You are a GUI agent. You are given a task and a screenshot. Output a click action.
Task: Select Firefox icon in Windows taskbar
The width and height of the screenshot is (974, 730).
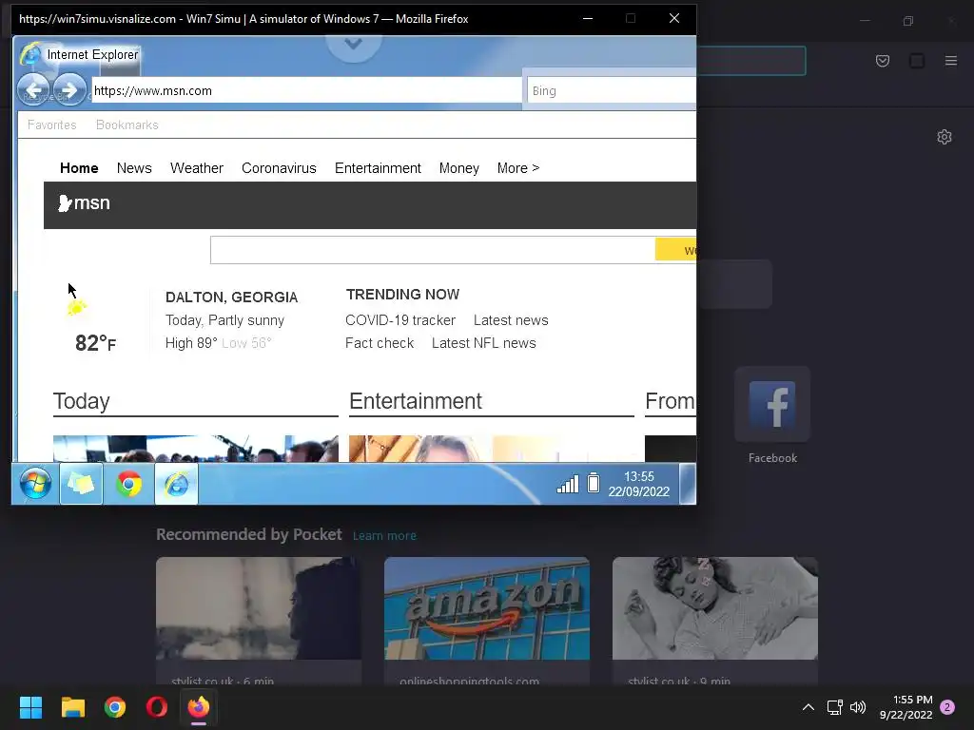(x=199, y=707)
